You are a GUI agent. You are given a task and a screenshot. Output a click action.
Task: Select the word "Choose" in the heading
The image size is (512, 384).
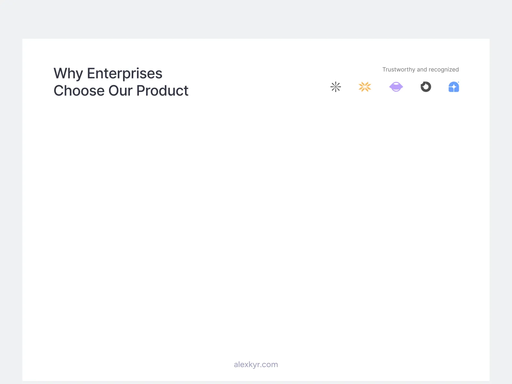pyautogui.click(x=79, y=91)
